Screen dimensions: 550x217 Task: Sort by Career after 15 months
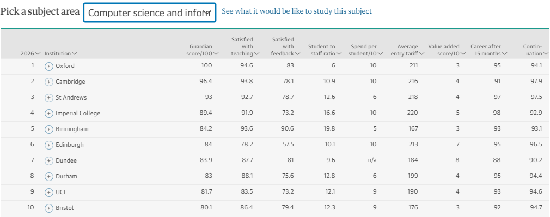click(x=489, y=50)
